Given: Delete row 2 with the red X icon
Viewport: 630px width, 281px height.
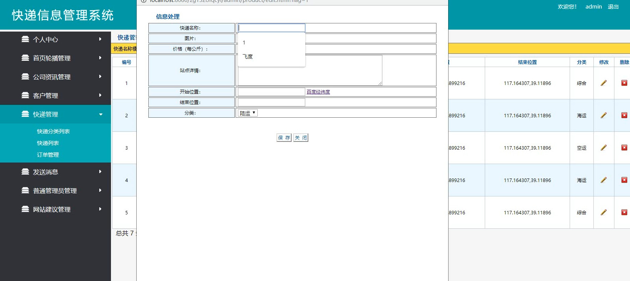Looking at the screenshot, I should pos(624,115).
